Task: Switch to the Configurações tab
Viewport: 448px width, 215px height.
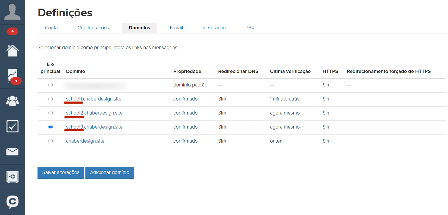Action: pos(93,28)
